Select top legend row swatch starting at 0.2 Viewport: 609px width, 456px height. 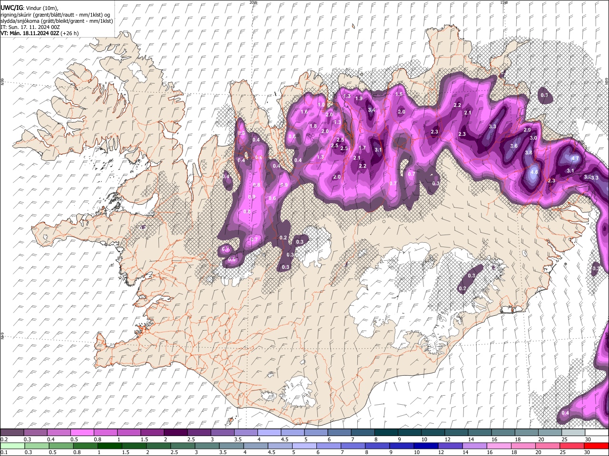click(x=12, y=433)
